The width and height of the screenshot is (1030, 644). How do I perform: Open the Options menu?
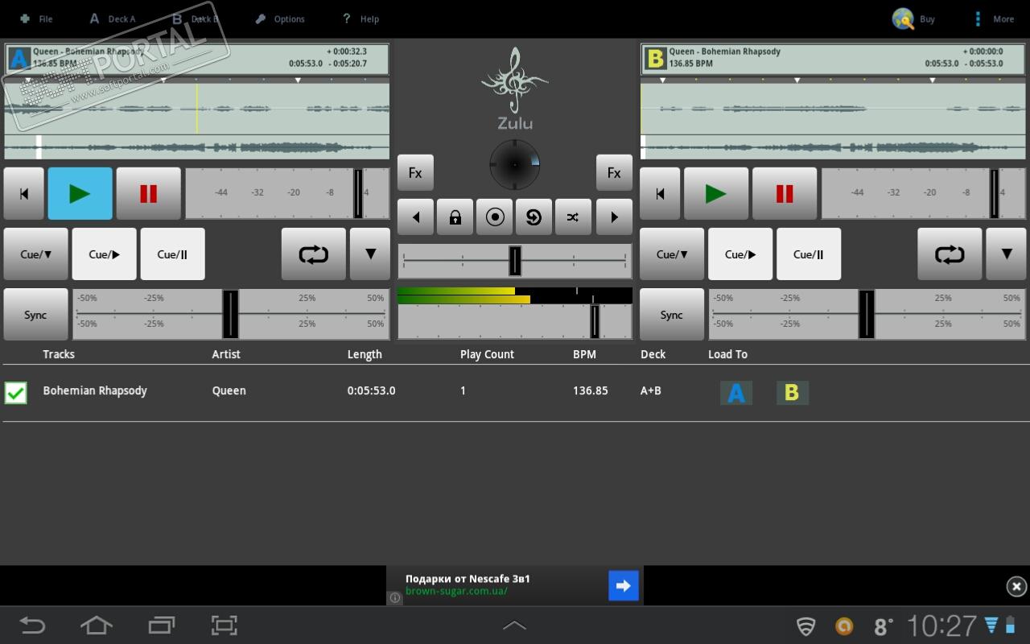click(x=279, y=19)
